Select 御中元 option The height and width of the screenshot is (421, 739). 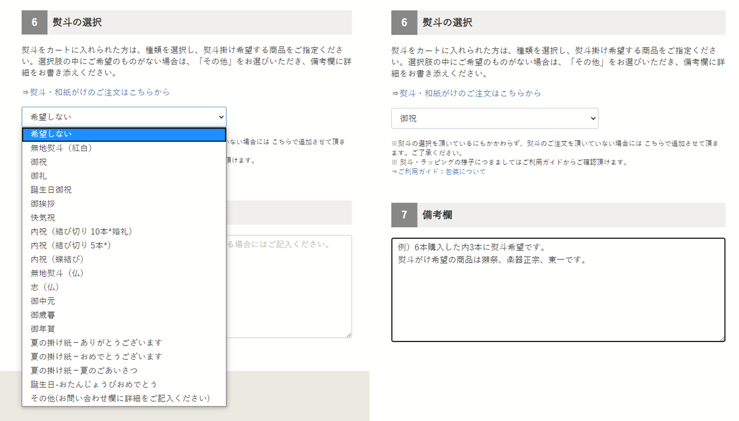click(43, 301)
